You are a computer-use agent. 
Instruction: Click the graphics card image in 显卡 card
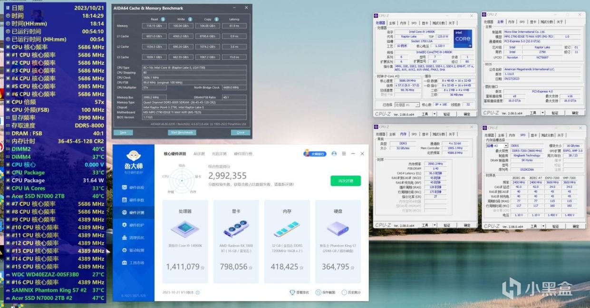click(235, 229)
